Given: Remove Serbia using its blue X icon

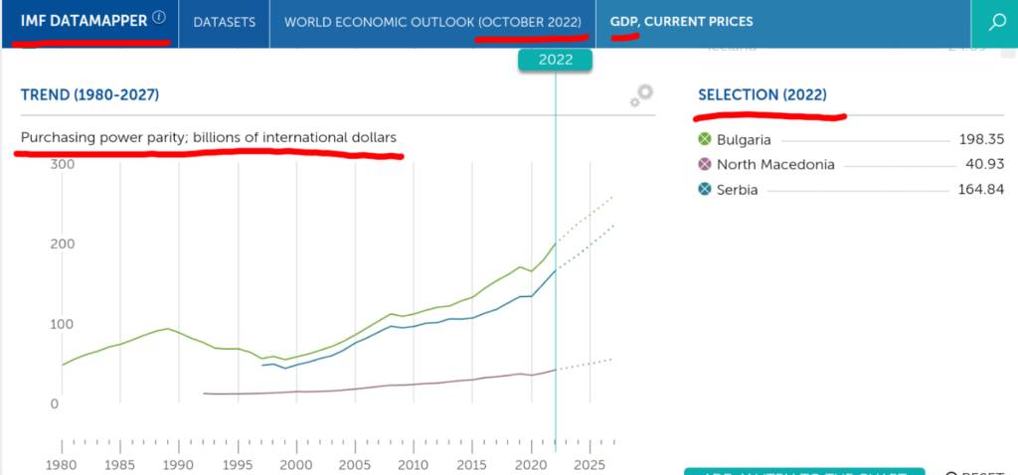Looking at the screenshot, I should 705,190.
